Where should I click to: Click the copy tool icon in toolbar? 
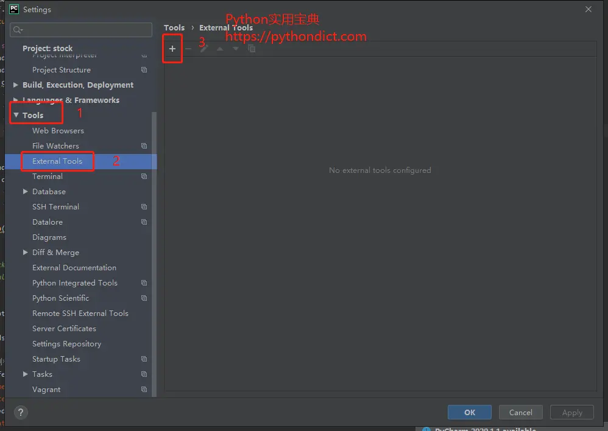tap(252, 49)
